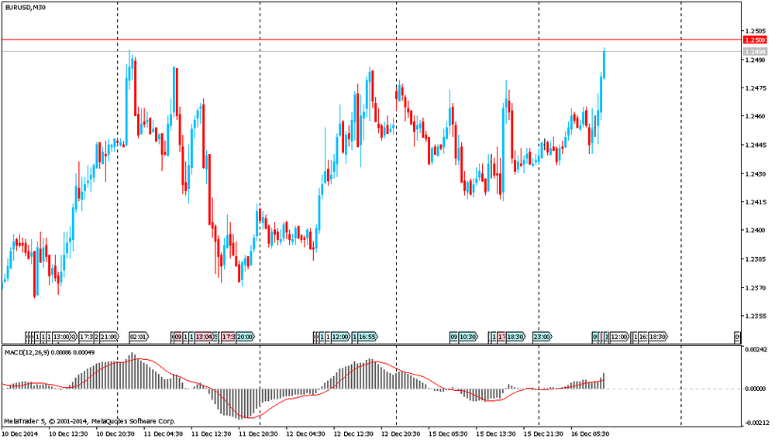Viewport: 775px width, 442px height.
Task: Open the 21:00 event marker
Action: tap(108, 337)
